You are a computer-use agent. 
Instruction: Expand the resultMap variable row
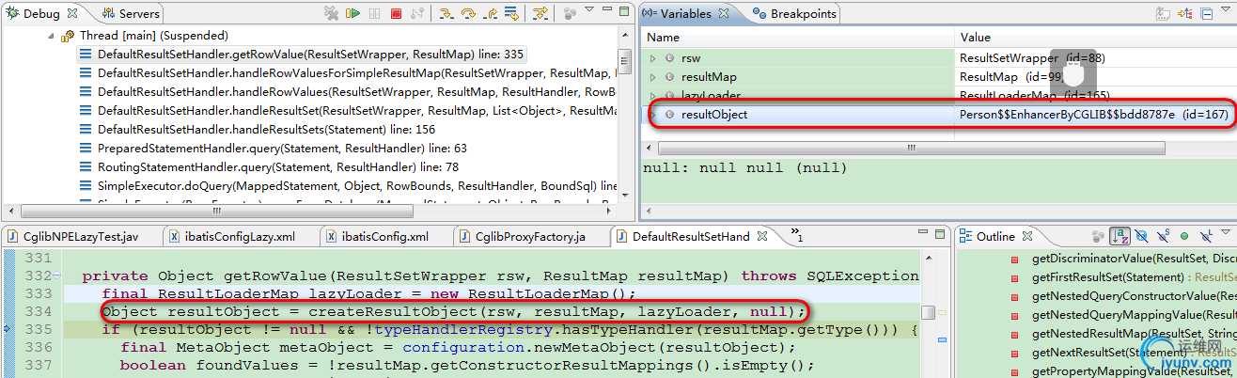click(x=653, y=76)
